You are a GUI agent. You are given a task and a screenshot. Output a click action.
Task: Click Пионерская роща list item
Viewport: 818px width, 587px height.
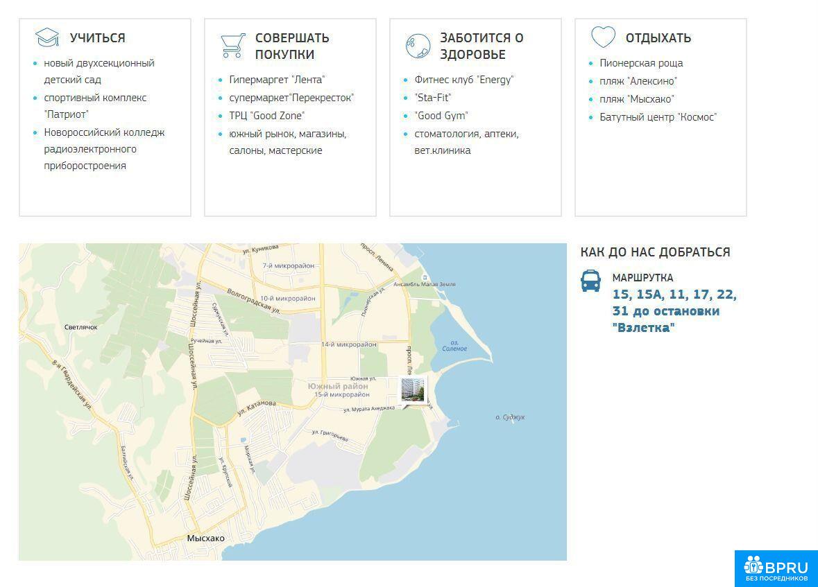point(641,63)
